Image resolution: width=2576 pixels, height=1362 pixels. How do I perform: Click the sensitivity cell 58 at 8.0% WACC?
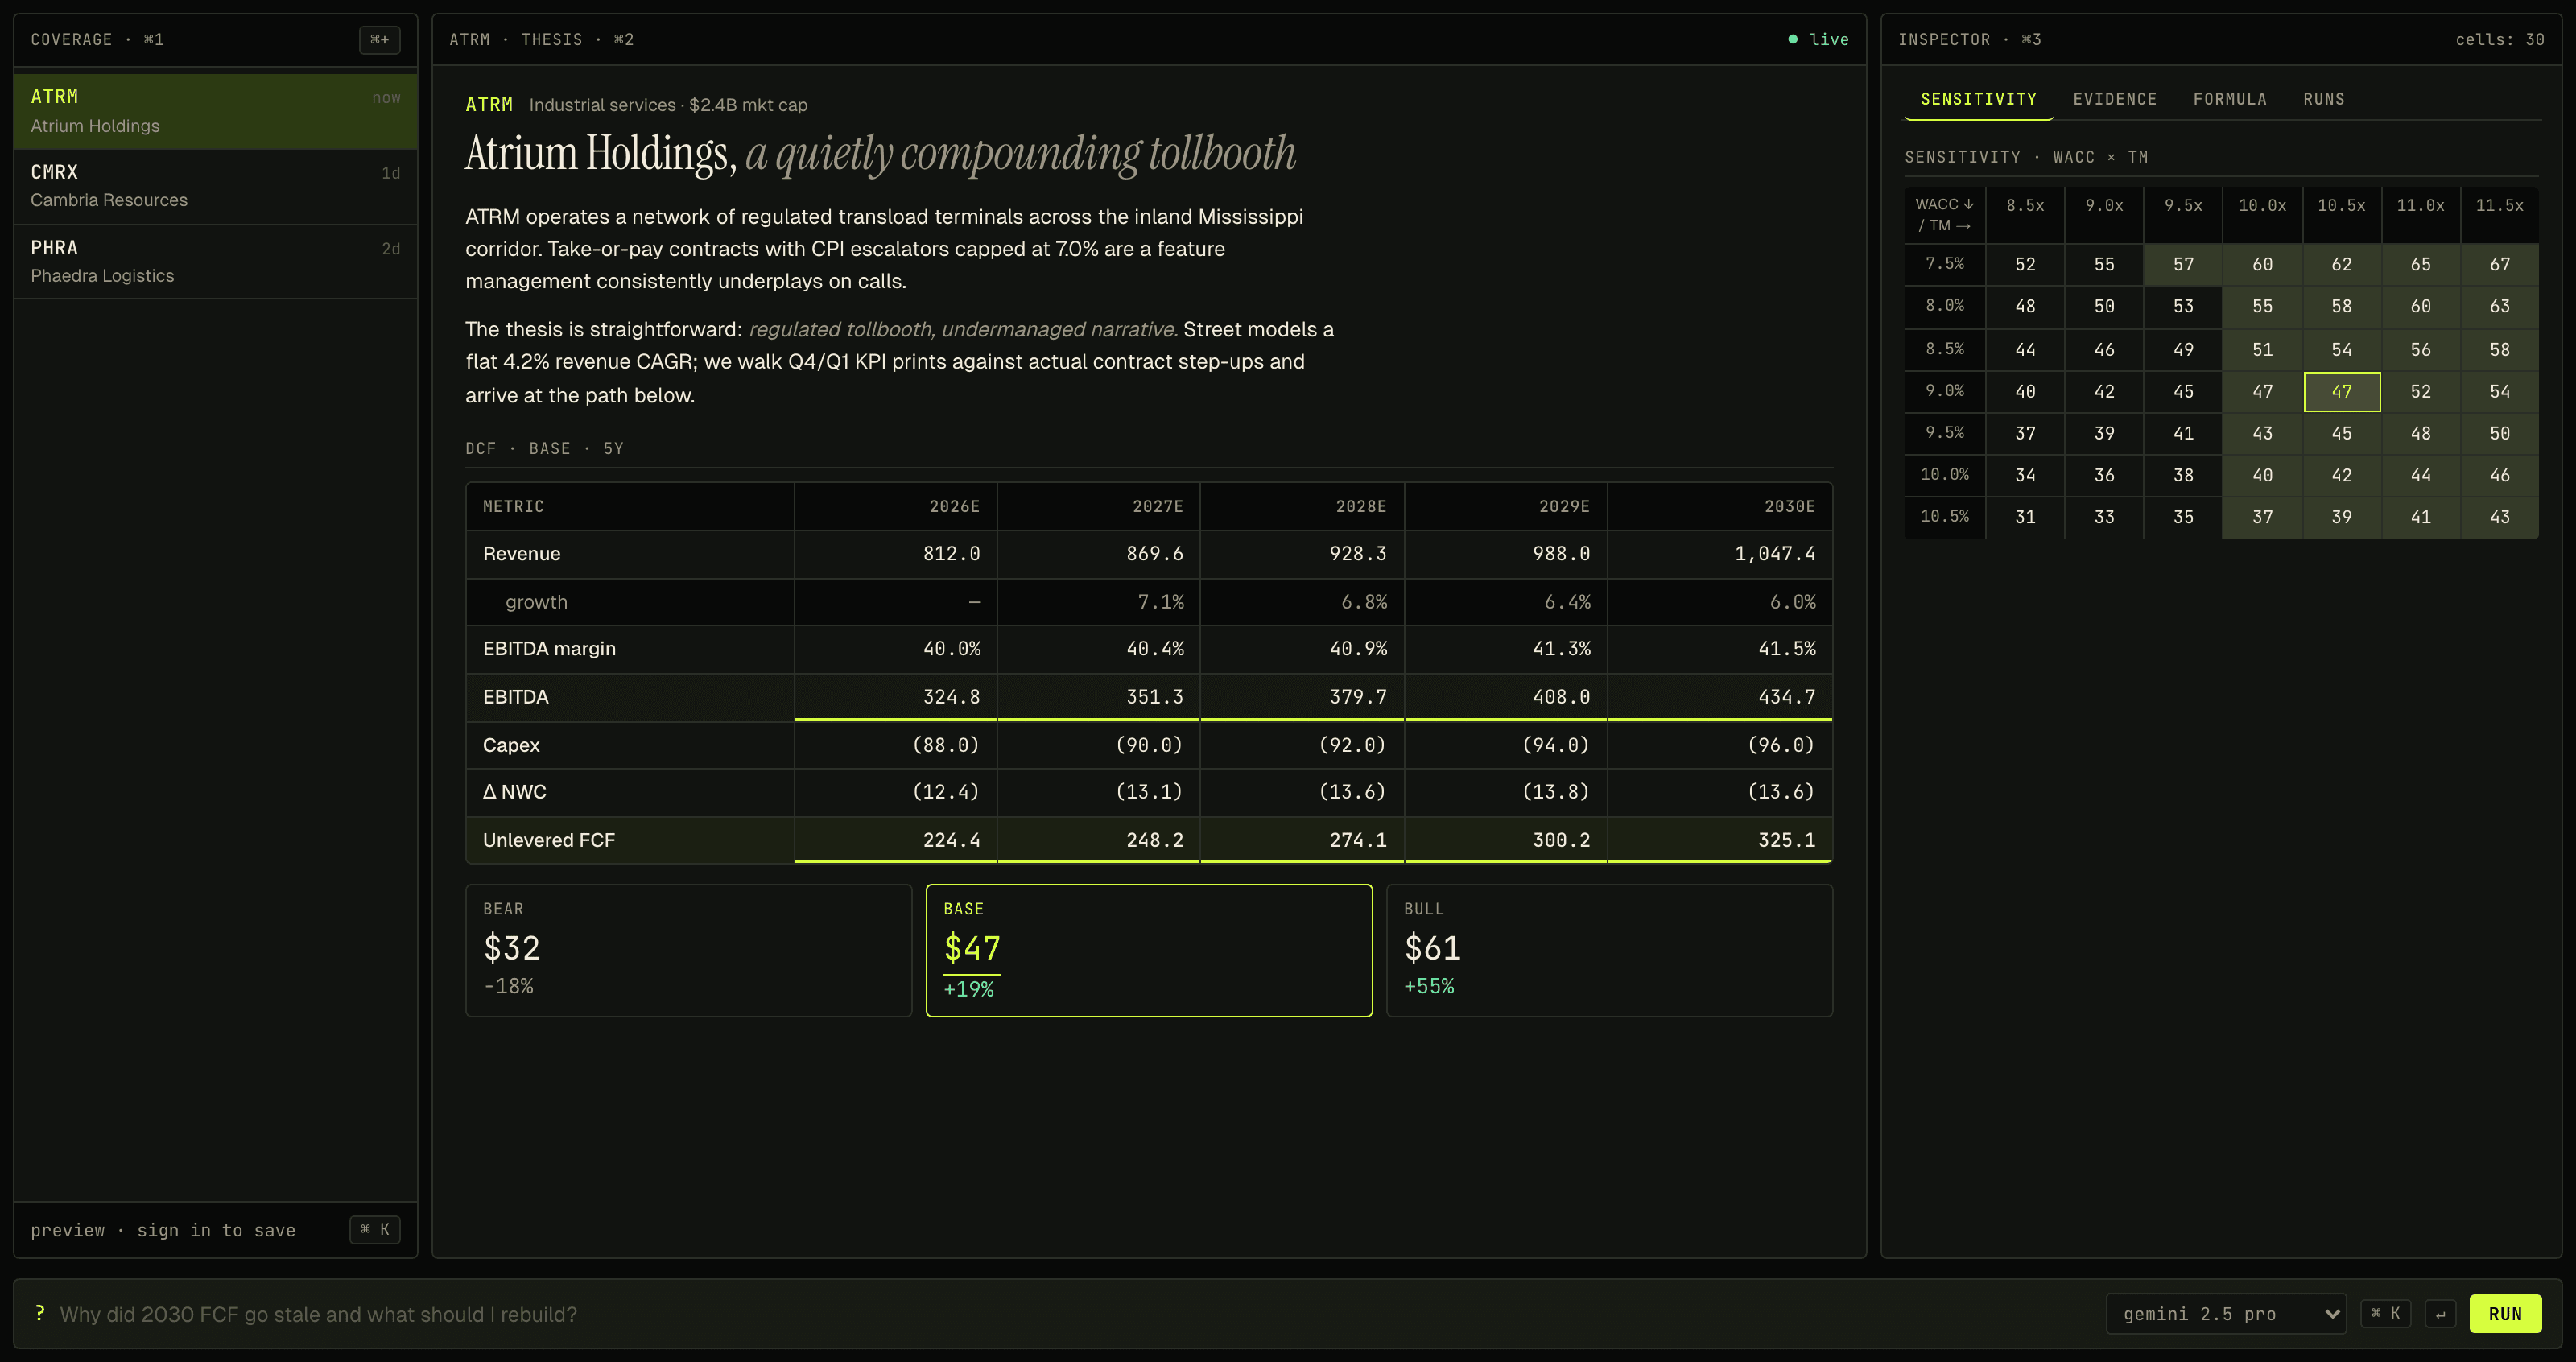[x=2341, y=306]
